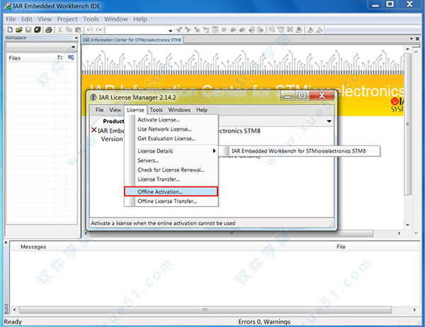425x327 pixels.
Task: Click the Copy toolbar icon
Action: point(69,30)
